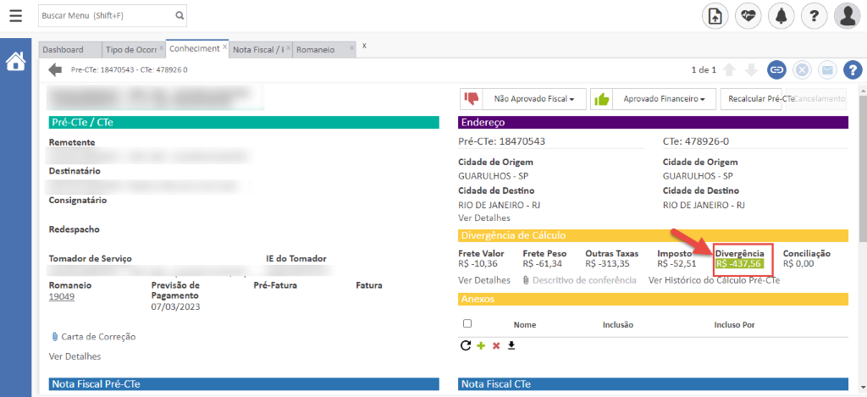Open Ver Histórico do Cálculo Pré-CTe
Image resolution: width=867 pixels, height=397 pixels.
[x=713, y=279]
